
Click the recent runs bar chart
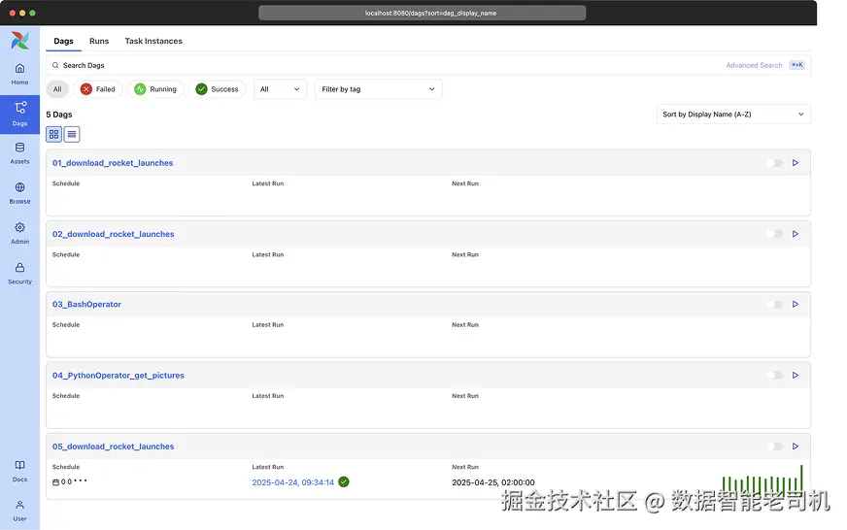pos(762,479)
